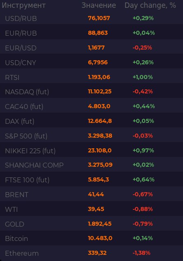
Task: Click the Day change, % column header
Action: pos(150,5)
